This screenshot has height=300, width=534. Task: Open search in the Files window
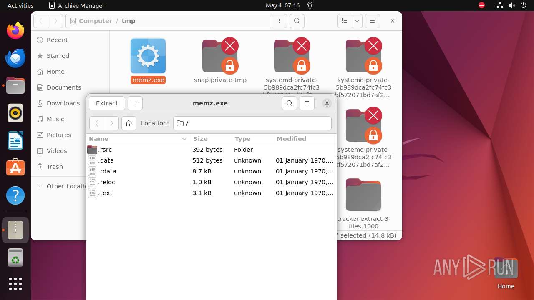point(297,21)
